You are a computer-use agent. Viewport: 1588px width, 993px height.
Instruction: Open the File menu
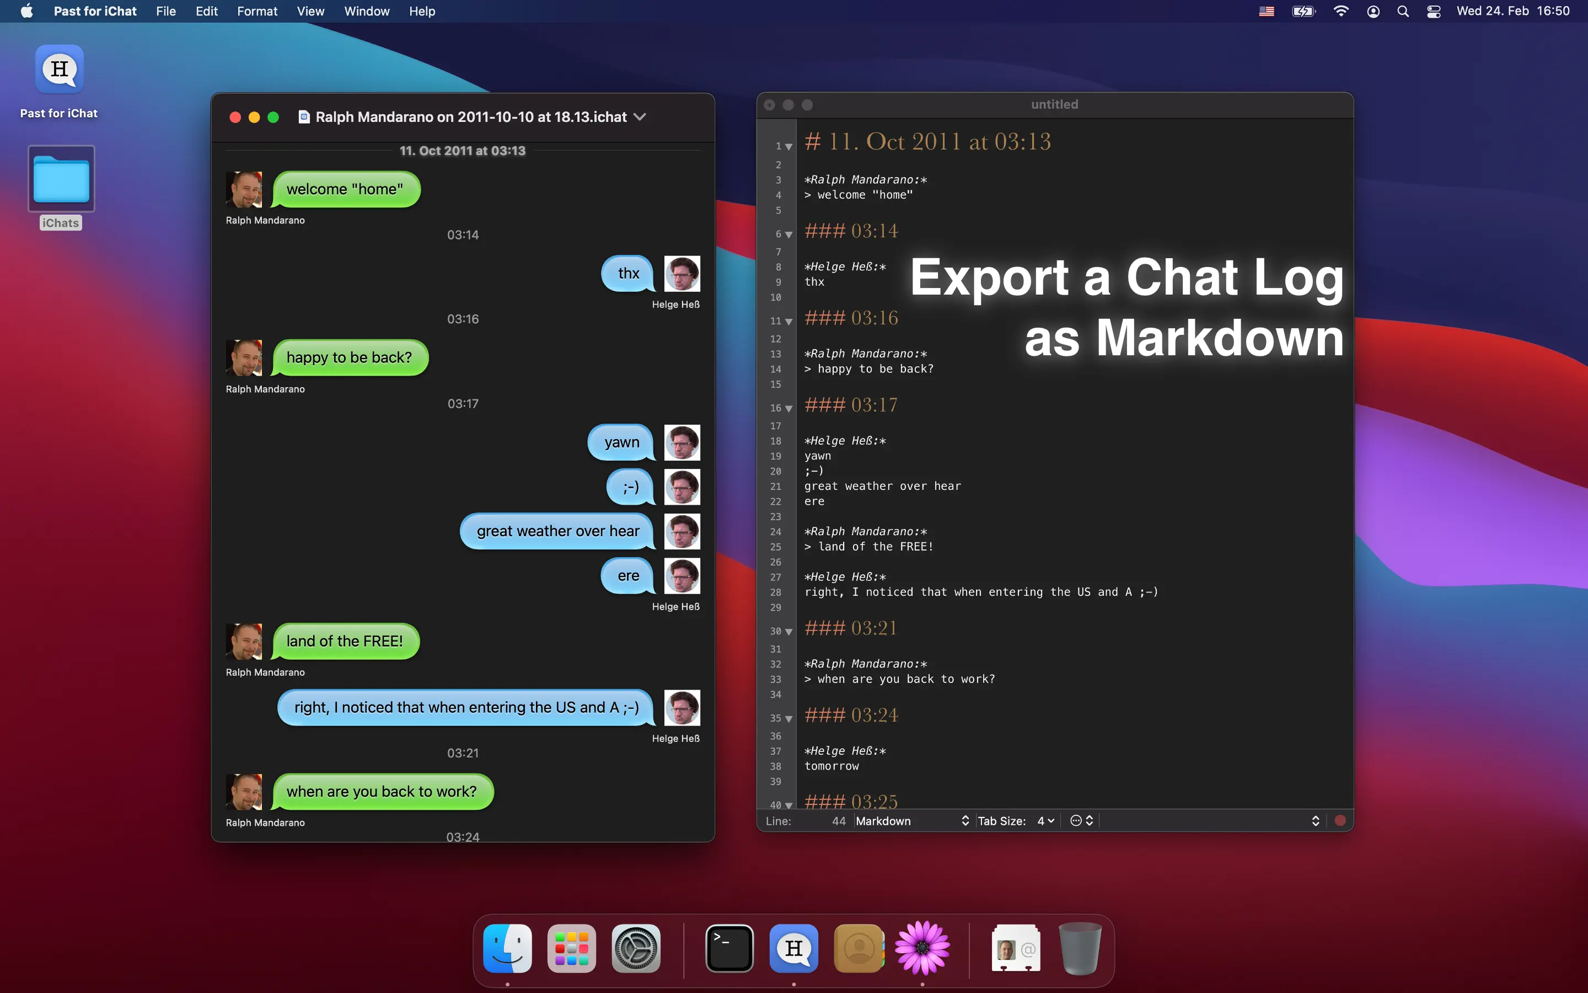165,11
